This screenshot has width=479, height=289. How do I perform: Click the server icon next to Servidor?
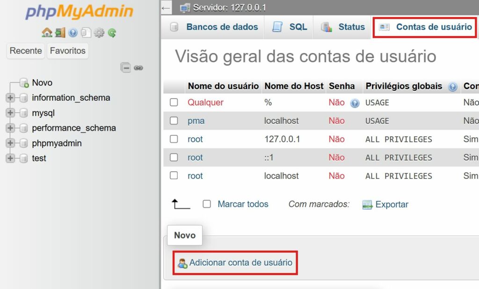pos(185,7)
